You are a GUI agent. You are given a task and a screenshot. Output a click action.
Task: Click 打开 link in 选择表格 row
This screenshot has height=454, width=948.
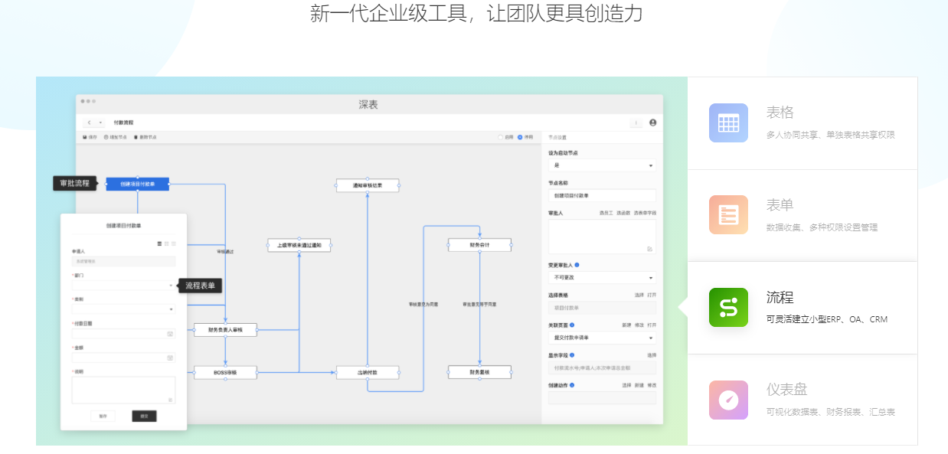652,295
